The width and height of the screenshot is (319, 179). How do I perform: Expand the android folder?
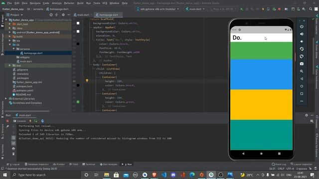click(x=10, y=32)
